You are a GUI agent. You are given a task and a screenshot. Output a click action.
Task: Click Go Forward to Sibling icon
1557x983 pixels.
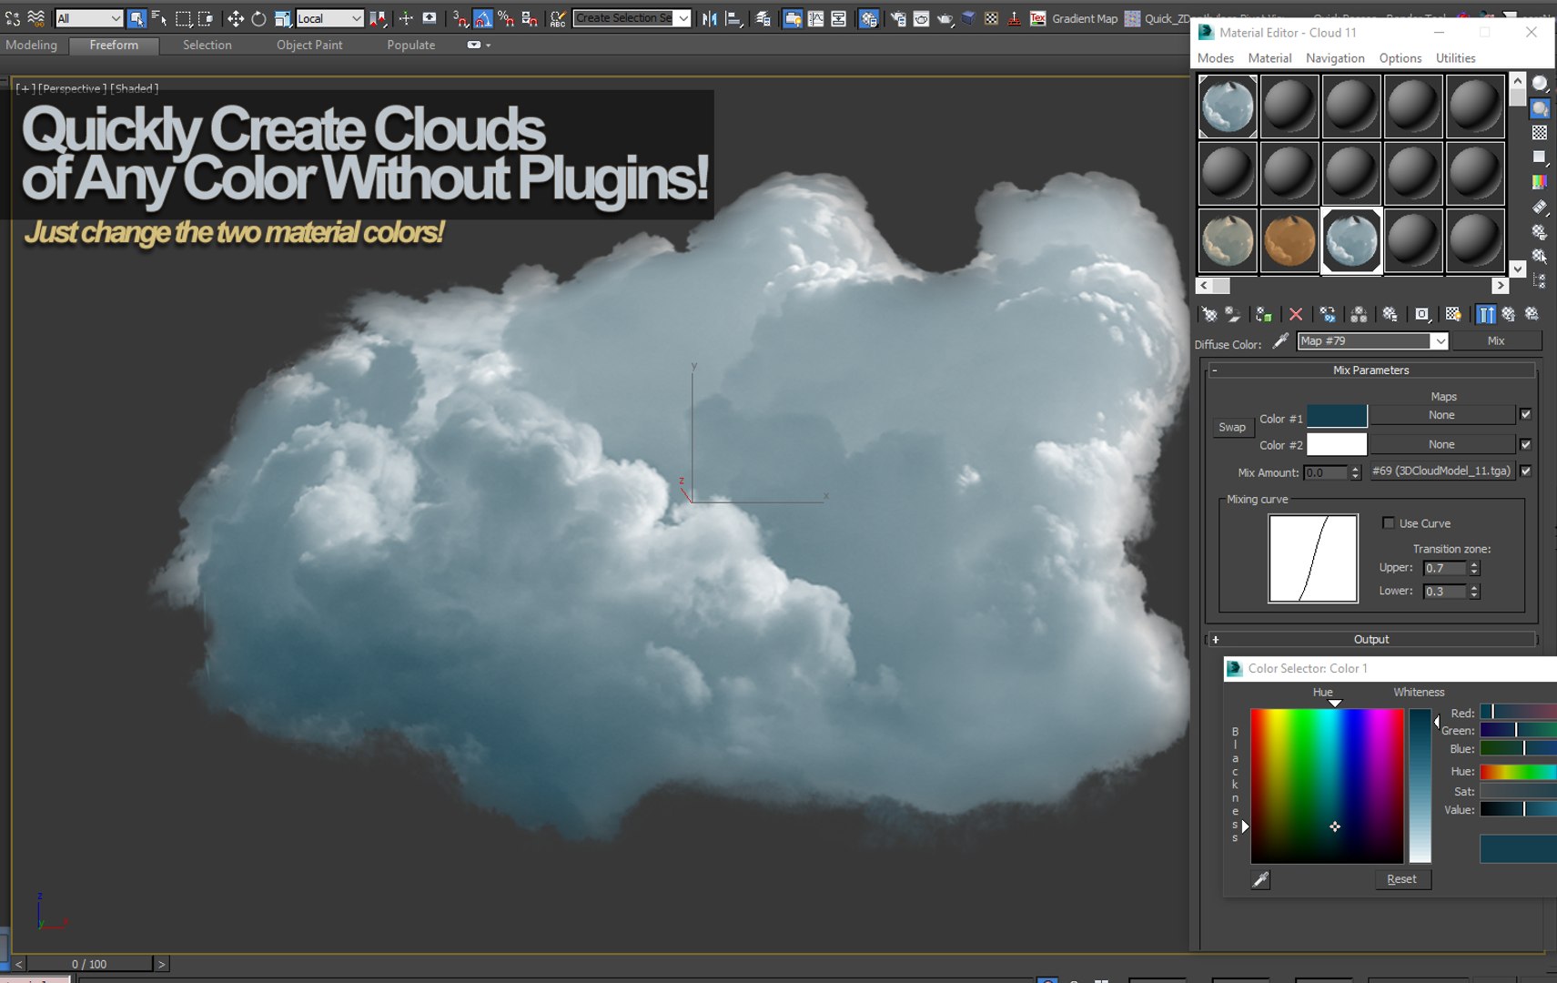[1532, 314]
